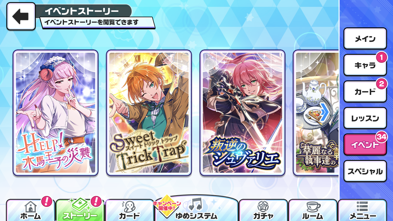Tap the back arrow icon
Viewport: 393px width, 221px height.
point(21,17)
